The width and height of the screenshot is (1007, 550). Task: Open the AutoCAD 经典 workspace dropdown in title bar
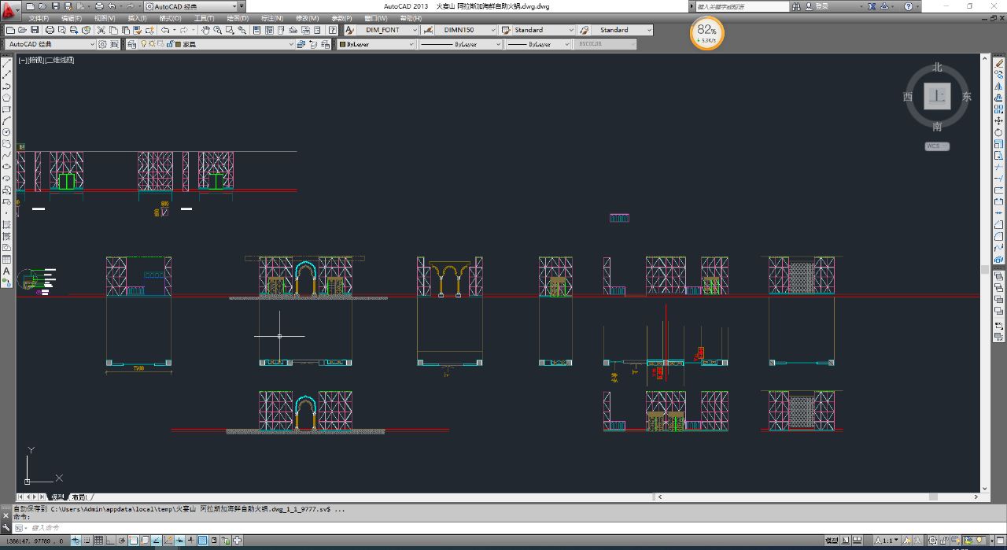pos(194,6)
